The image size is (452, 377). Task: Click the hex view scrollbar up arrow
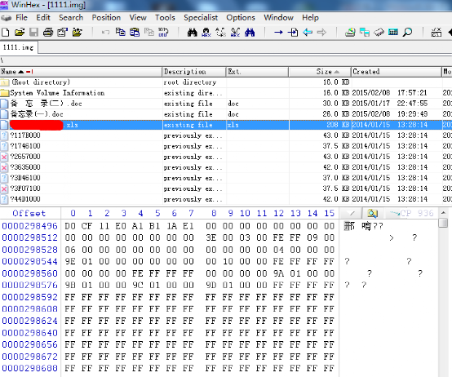[x=443, y=213]
